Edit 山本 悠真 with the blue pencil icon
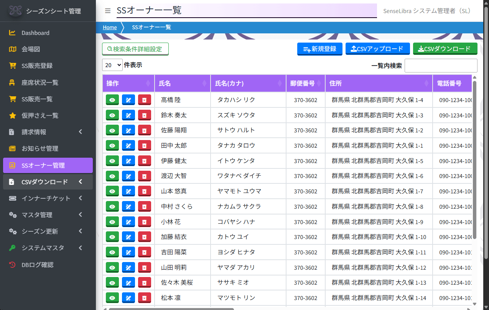The image size is (489, 310). [x=128, y=191]
